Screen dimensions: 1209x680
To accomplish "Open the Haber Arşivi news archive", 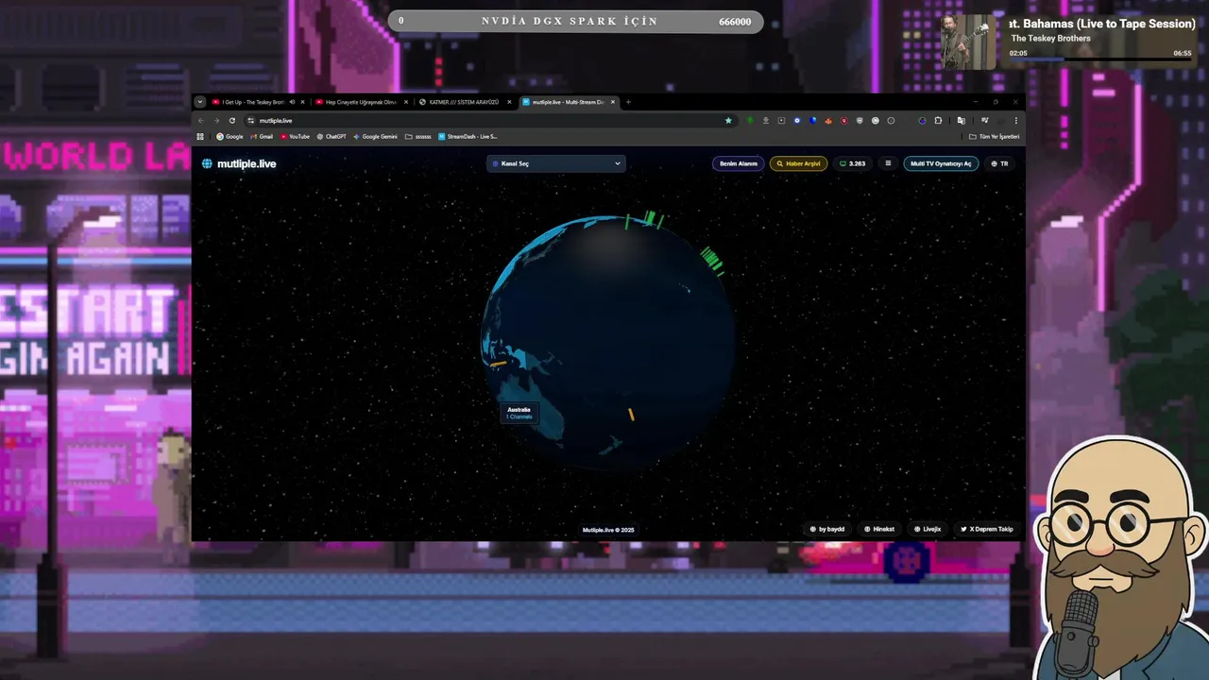I will (798, 163).
